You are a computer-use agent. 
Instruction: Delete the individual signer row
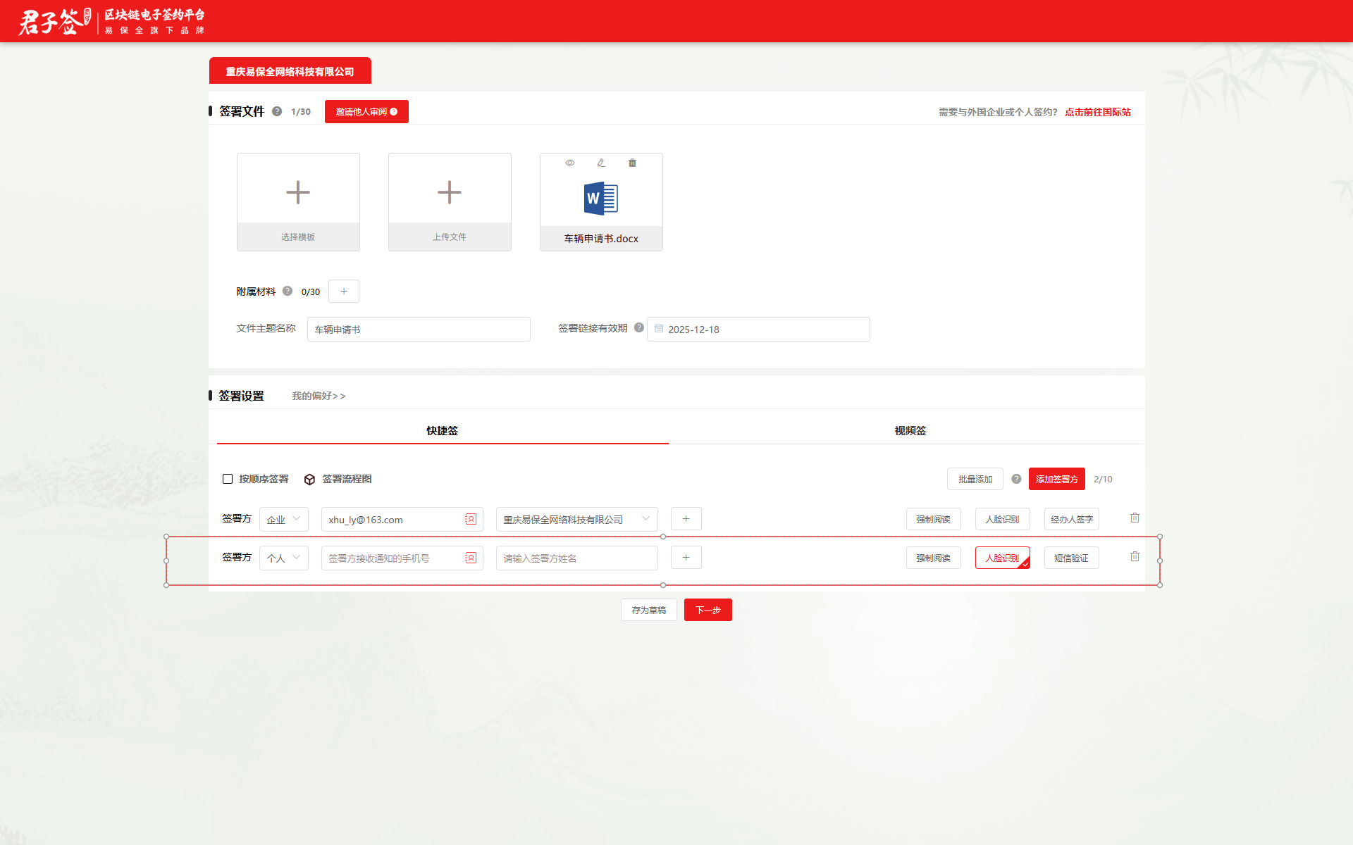tap(1135, 556)
